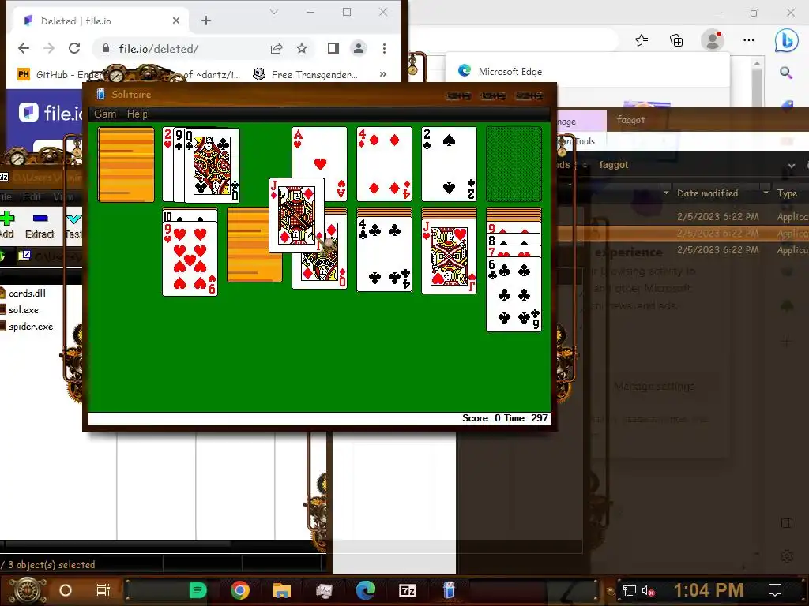809x606 pixels.
Task: Sort by Date modified column
Action: click(x=707, y=193)
